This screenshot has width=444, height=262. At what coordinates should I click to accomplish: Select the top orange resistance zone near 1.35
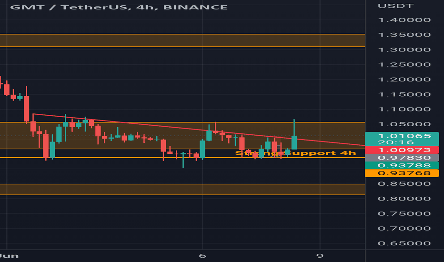click(x=182, y=40)
